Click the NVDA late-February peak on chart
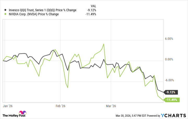Viewport: 188px width, 119px height. (x=104, y=44)
